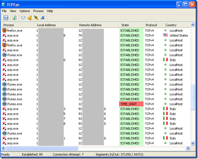
Task: Click the Ready status bar text
Action: tap(5, 154)
